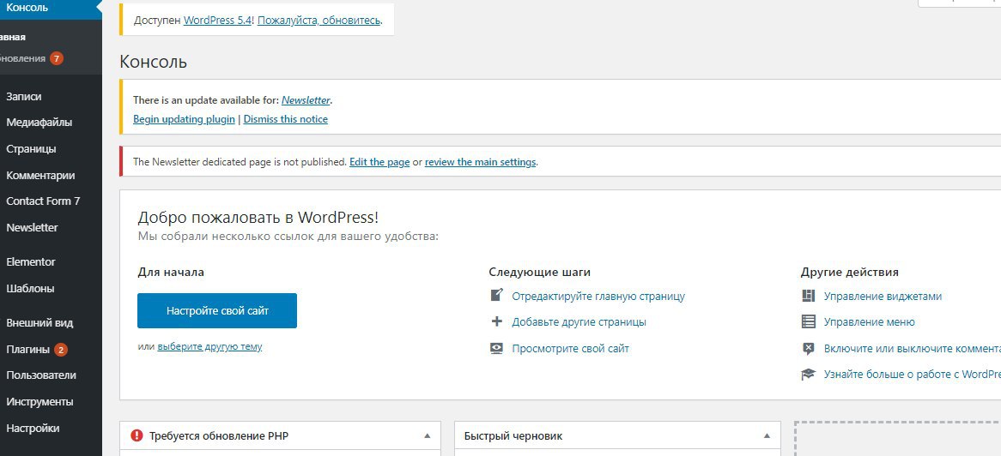
Task: Open Просмотрите свой сайт link
Action: [571, 349]
